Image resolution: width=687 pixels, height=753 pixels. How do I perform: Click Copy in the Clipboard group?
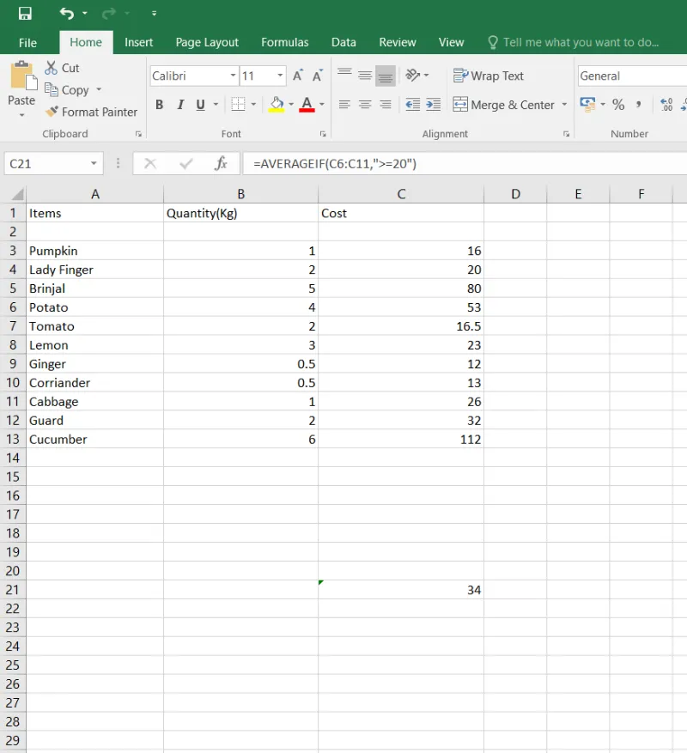[67, 90]
